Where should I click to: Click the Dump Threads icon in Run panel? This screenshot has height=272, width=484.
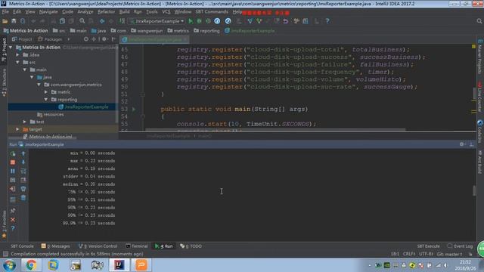[x=13, y=180]
